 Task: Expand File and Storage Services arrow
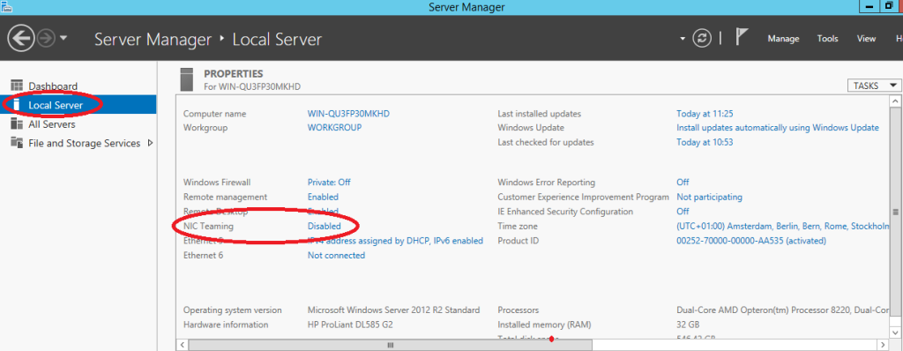150,143
